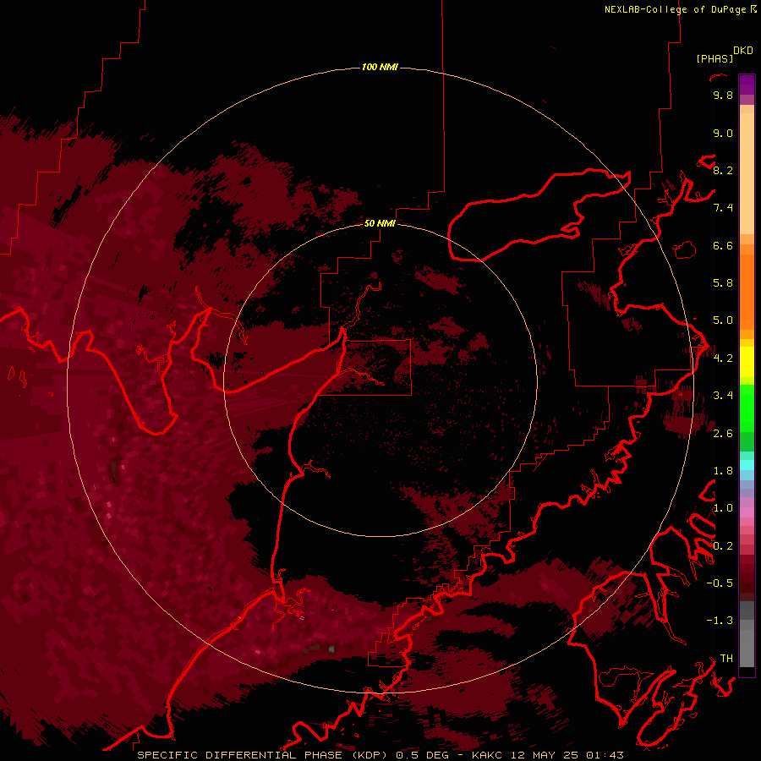Click the bright green segment of color scale
The height and width of the screenshot is (761, 761).
747,408
